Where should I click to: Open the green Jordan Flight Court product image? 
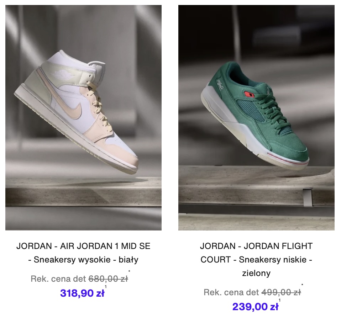click(256, 118)
